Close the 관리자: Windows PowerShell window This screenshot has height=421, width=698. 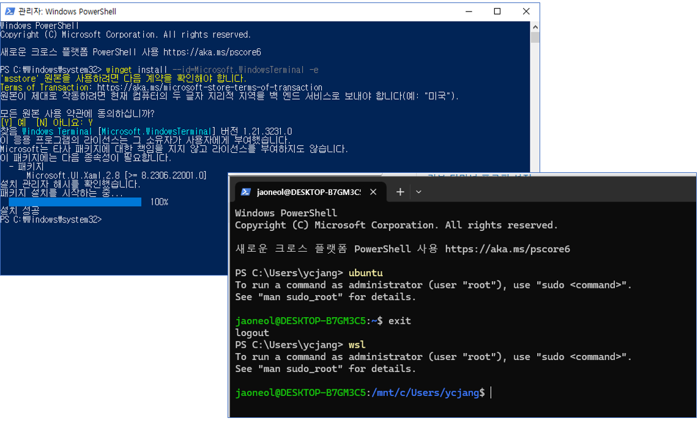tap(526, 11)
